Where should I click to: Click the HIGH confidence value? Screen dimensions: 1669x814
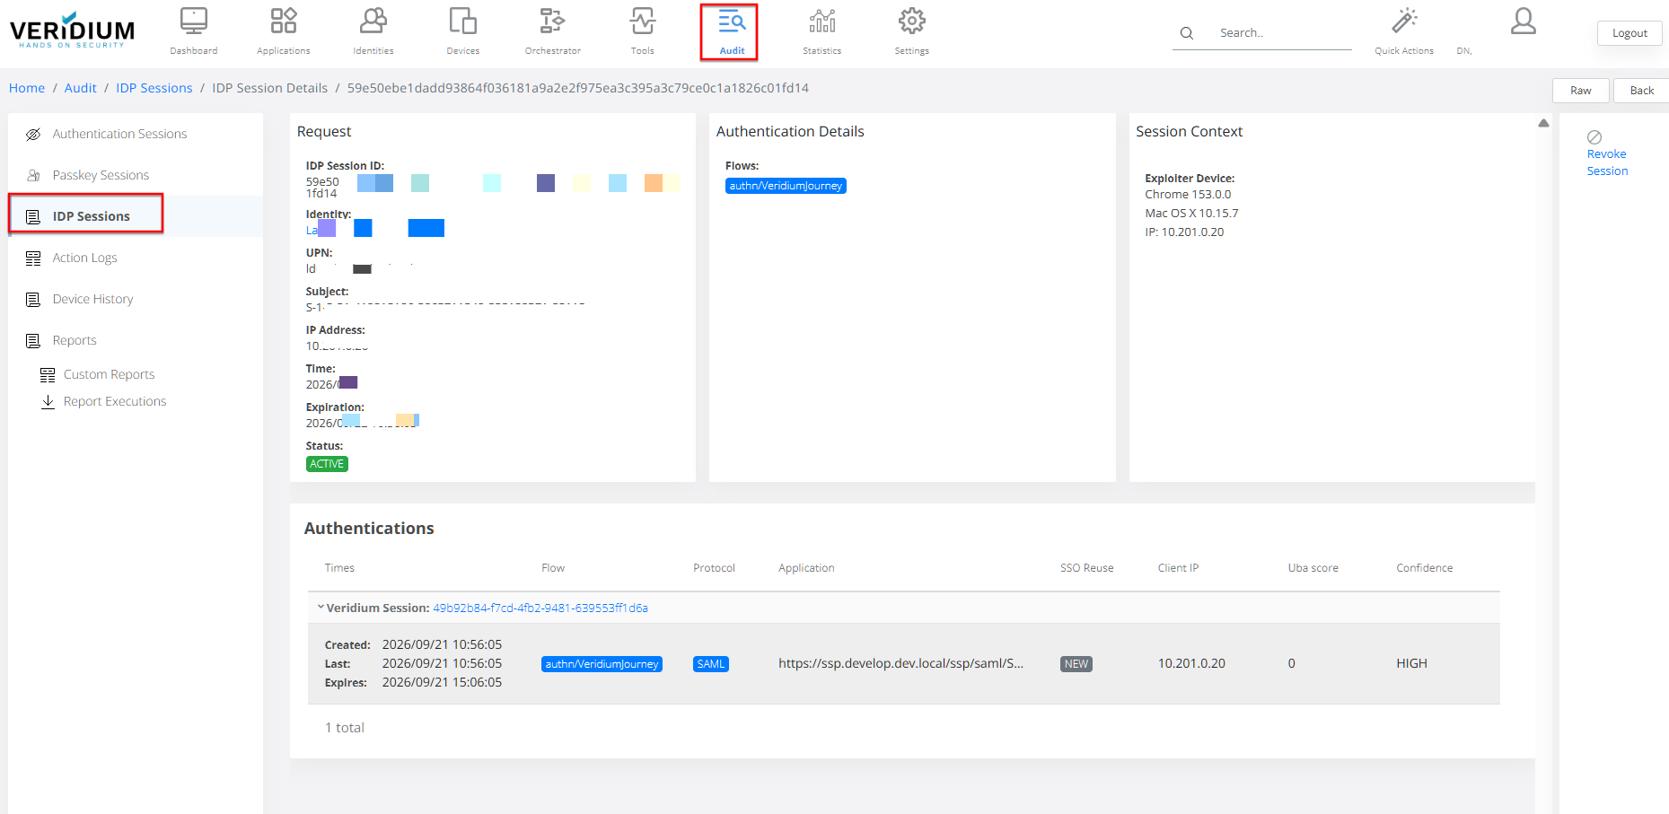tap(1411, 663)
